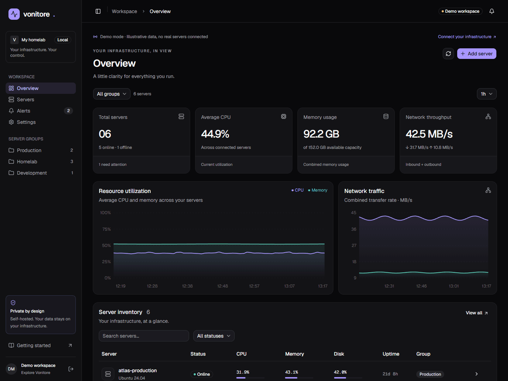508x381 pixels.
Task: Click the Workspace breadcrumb
Action: tap(125, 11)
